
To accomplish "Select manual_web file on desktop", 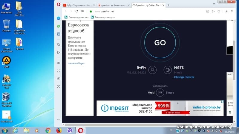I will point(6,116).
